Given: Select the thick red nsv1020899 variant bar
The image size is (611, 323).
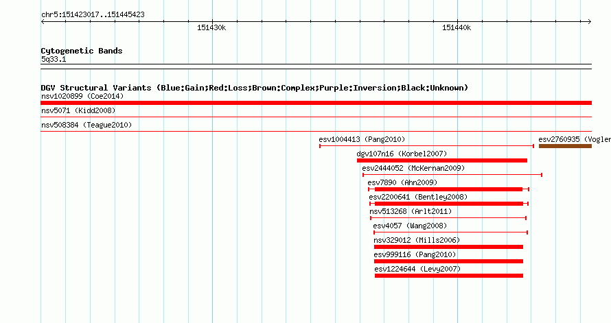Looking at the screenshot, I should (316, 103).
